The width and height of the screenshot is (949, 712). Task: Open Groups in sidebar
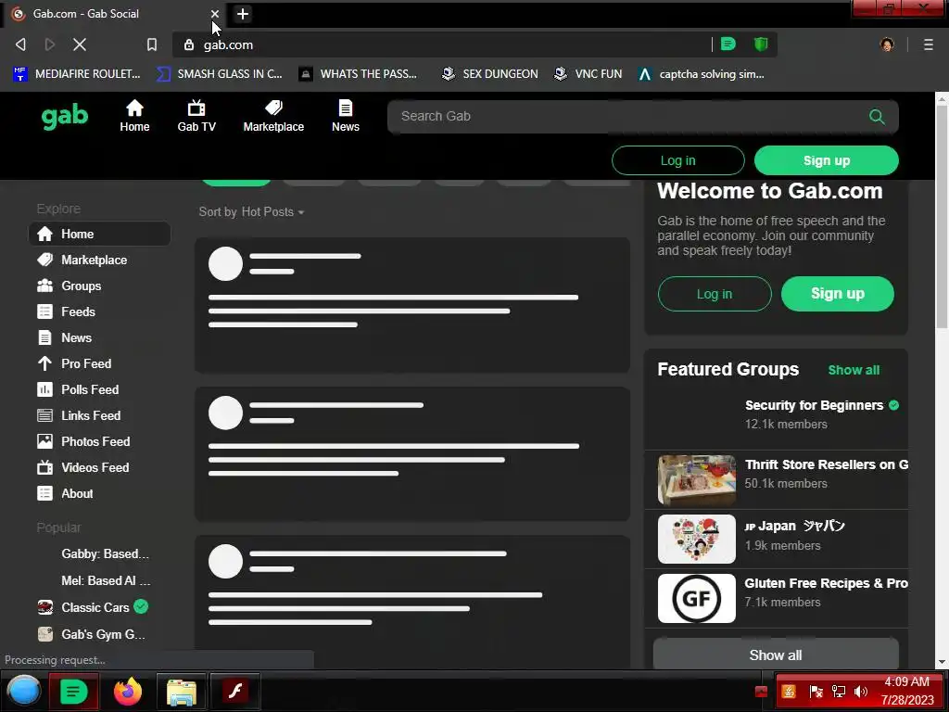[x=100, y=286]
